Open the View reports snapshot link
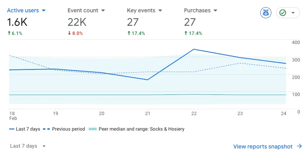 pyautogui.click(x=263, y=146)
